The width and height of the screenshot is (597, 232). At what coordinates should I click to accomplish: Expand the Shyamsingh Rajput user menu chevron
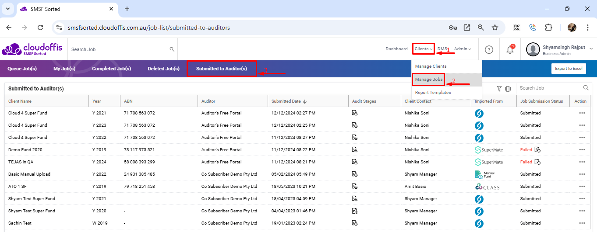591,48
